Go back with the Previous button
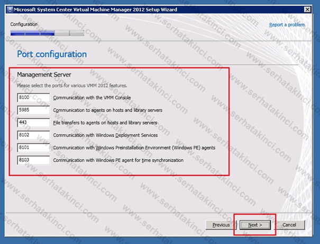Image resolution: width=320 pixels, height=244 pixels. [x=221, y=225]
